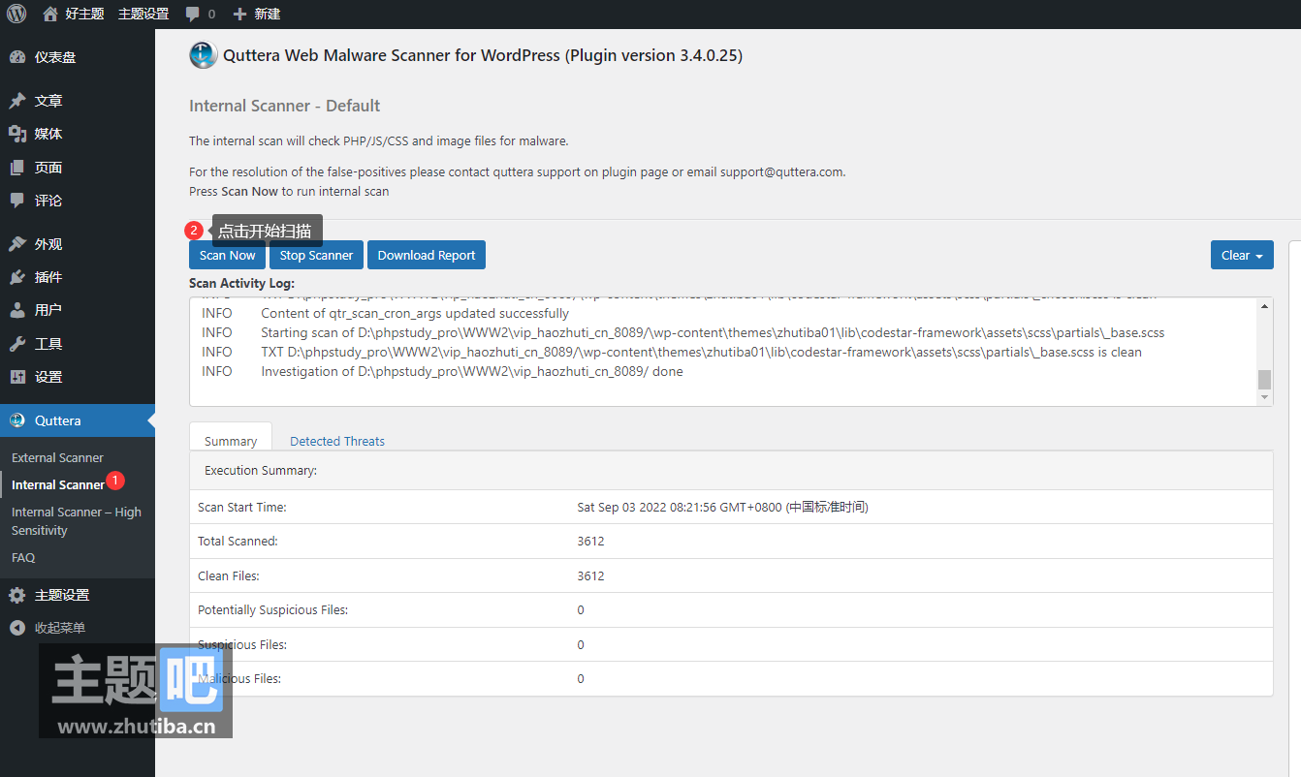Click the home icon beside 好主题
The image size is (1301, 777).
point(50,14)
